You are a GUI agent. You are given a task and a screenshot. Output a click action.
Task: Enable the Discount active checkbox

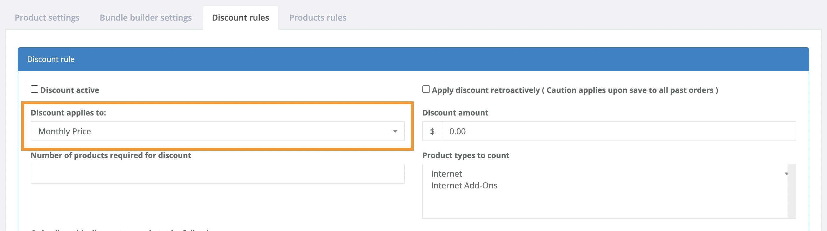[34, 89]
